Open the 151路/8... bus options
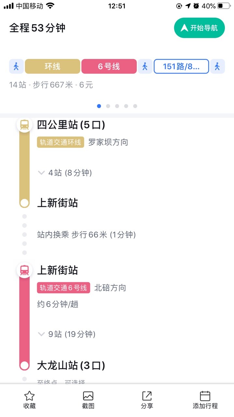Viewport: 234px width, 417px height. [181, 66]
